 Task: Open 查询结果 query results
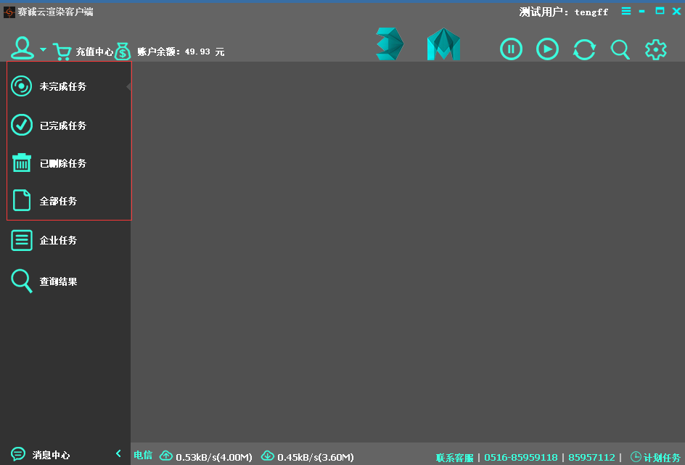58,281
